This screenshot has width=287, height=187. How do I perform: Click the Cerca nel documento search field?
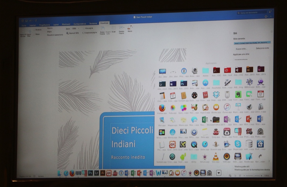(251, 13)
